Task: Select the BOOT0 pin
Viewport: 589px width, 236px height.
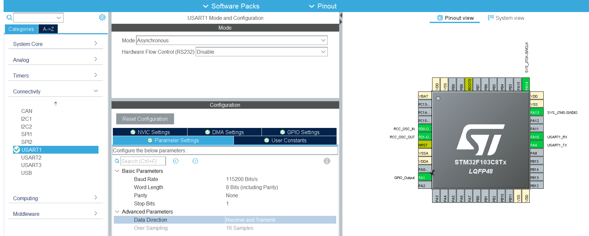Action: 469,84
